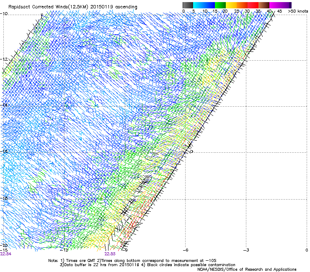
Task: Click the '-10' latitude axis label
Action: point(4,14)
